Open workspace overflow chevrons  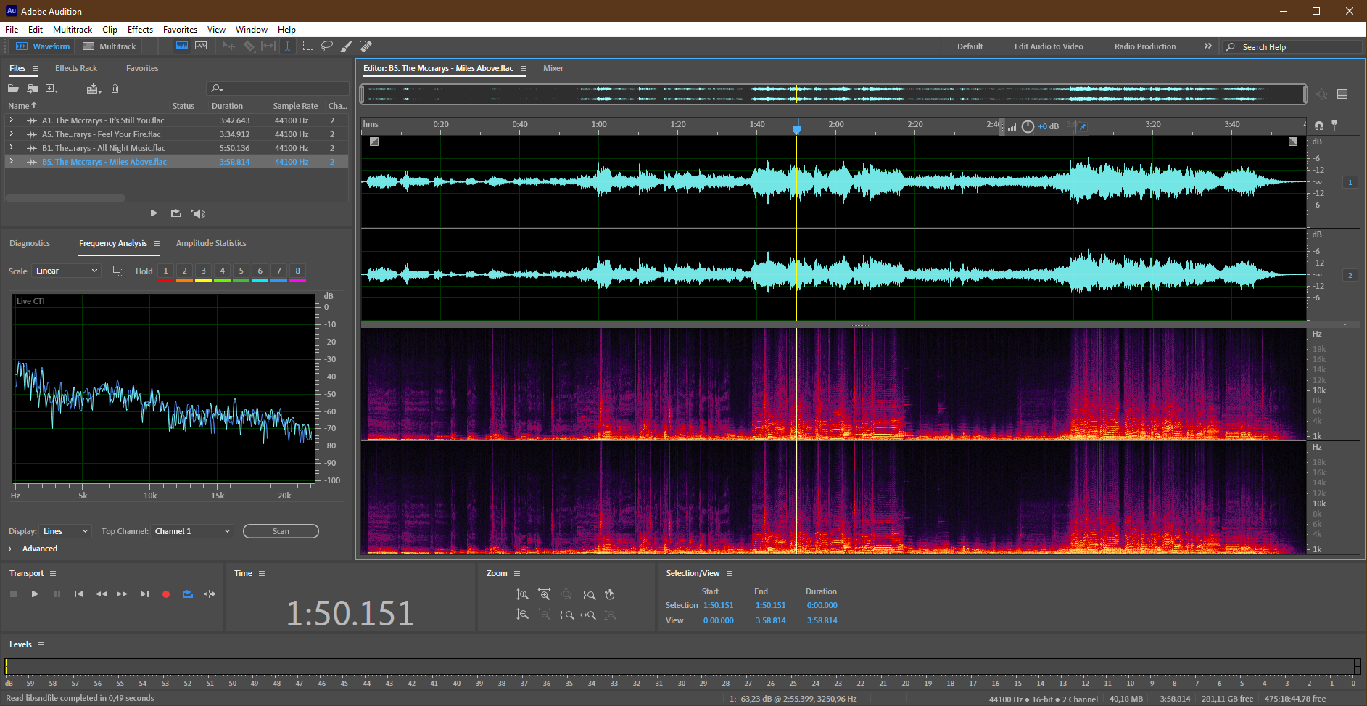click(1207, 46)
